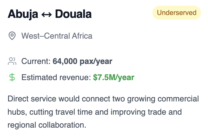Image resolution: width=208 pixels, height=136 pixels.
Task: Select the Underserved status badge
Action: (177, 13)
